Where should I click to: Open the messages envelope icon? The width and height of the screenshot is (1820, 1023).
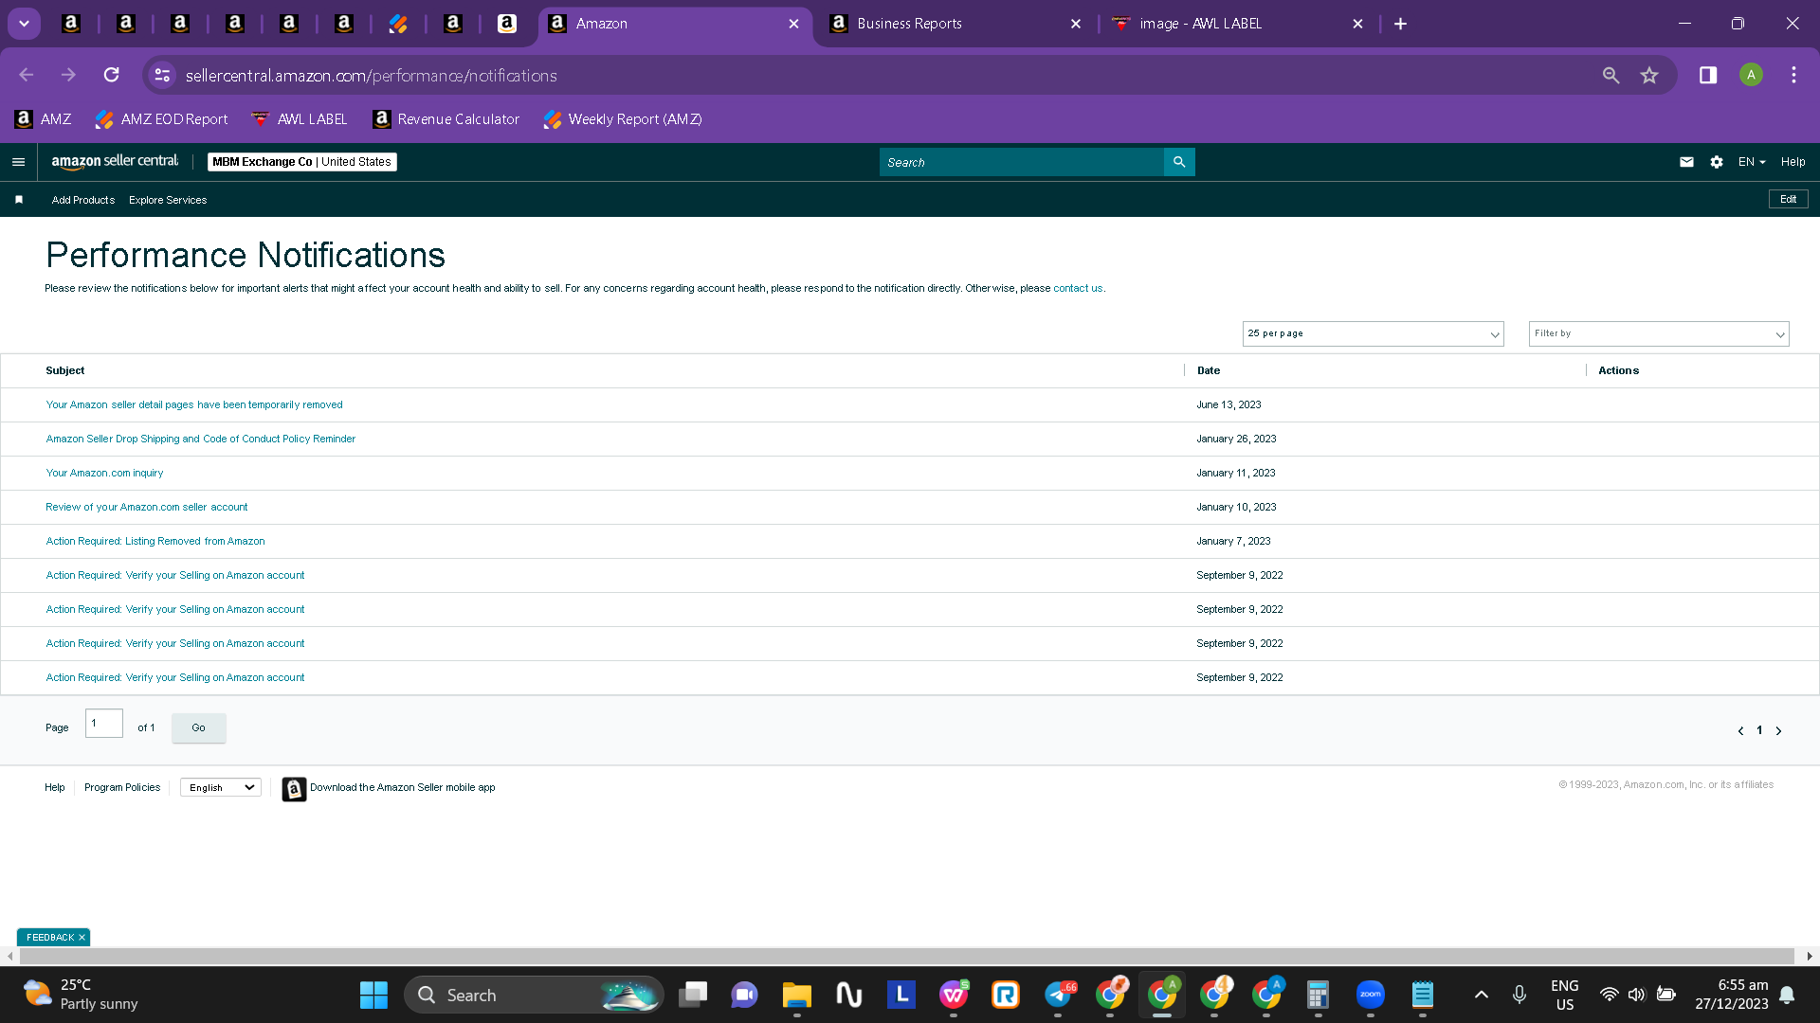click(x=1686, y=162)
